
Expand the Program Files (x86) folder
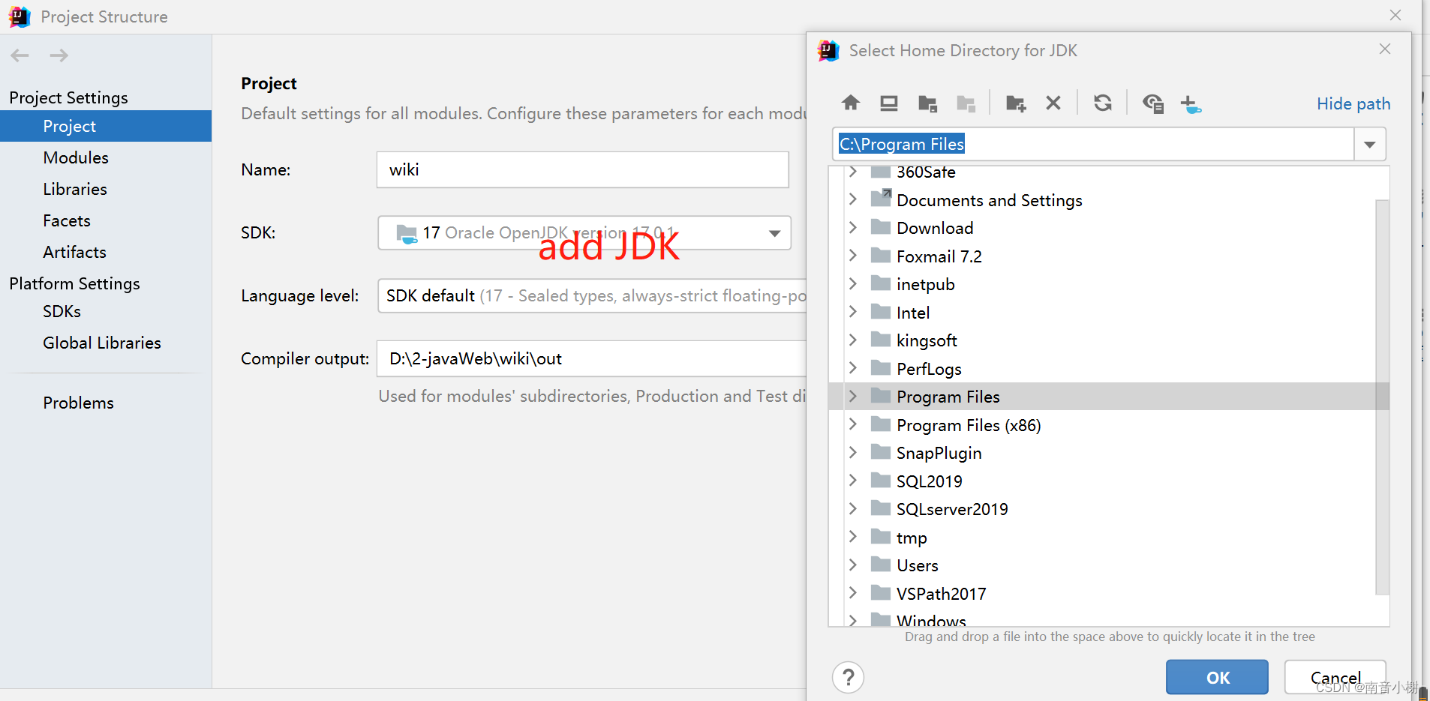point(852,424)
